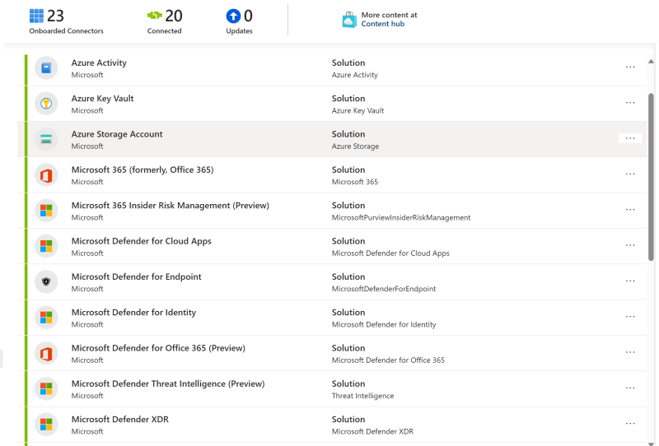Click the Azure Storage Account icon
Image resolution: width=659 pixels, height=446 pixels.
[46, 139]
